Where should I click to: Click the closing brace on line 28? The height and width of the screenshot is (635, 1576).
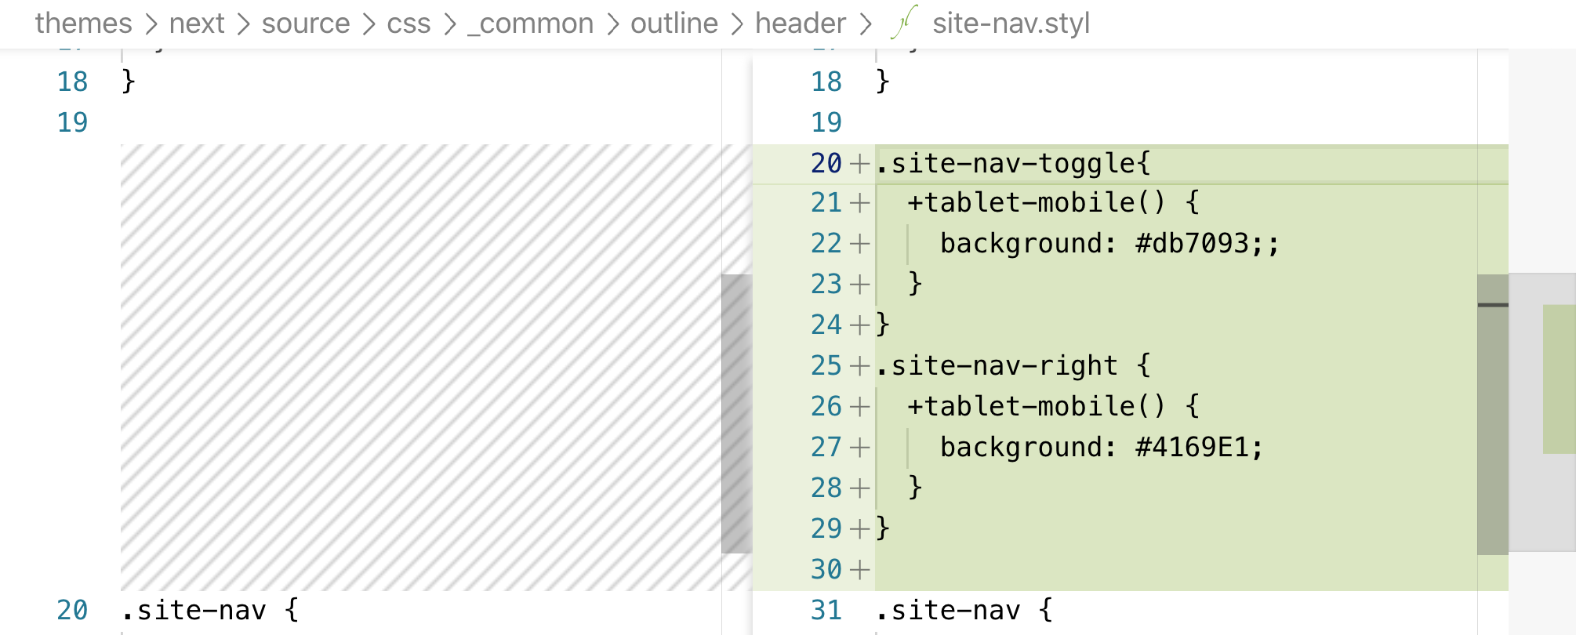915,488
